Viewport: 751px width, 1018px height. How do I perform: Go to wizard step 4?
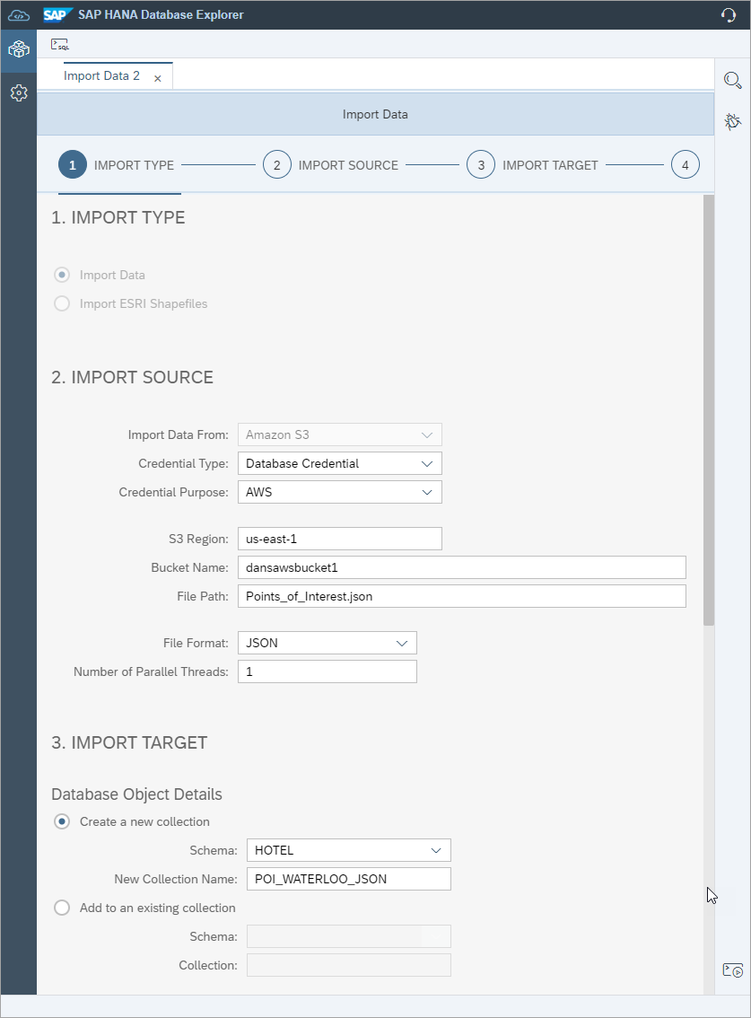coord(685,165)
